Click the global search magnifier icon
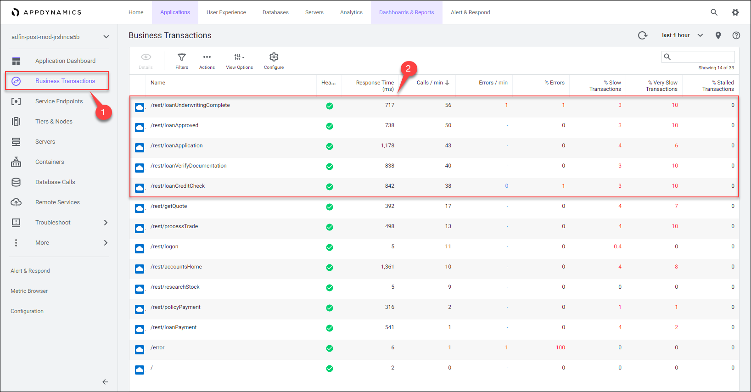751x392 pixels. (714, 12)
